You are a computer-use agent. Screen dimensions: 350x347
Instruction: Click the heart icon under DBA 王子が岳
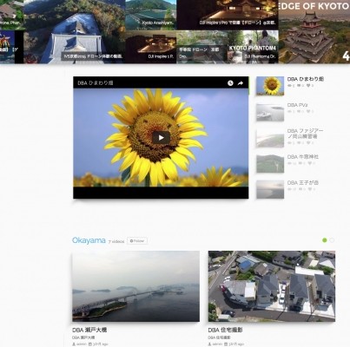pyautogui.click(x=309, y=189)
